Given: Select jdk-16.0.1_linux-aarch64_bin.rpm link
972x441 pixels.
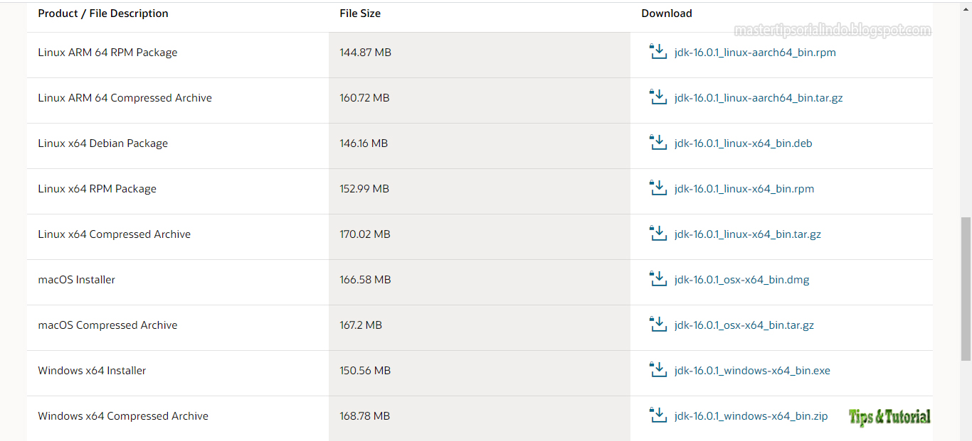Looking at the screenshot, I should coord(755,53).
